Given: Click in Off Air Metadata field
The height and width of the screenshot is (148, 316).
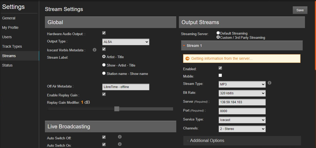Looking at the screenshot, I should point(126,87).
